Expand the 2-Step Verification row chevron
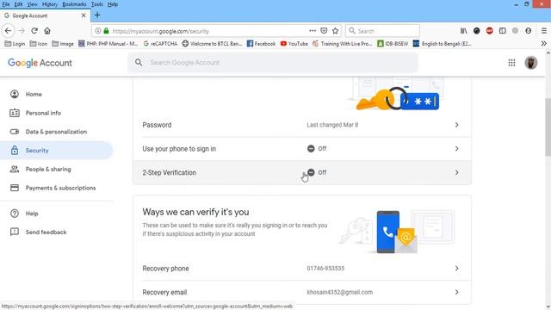Viewport: 551px width, 310px height. point(456,172)
